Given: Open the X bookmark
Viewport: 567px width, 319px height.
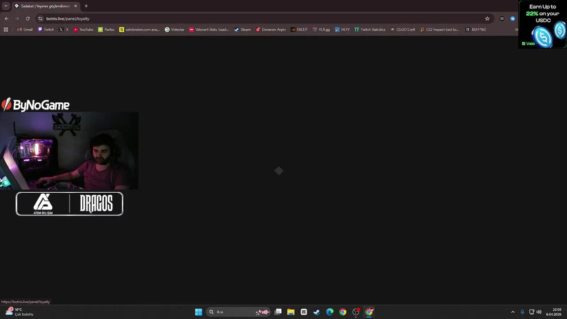Looking at the screenshot, I should tap(64, 30).
